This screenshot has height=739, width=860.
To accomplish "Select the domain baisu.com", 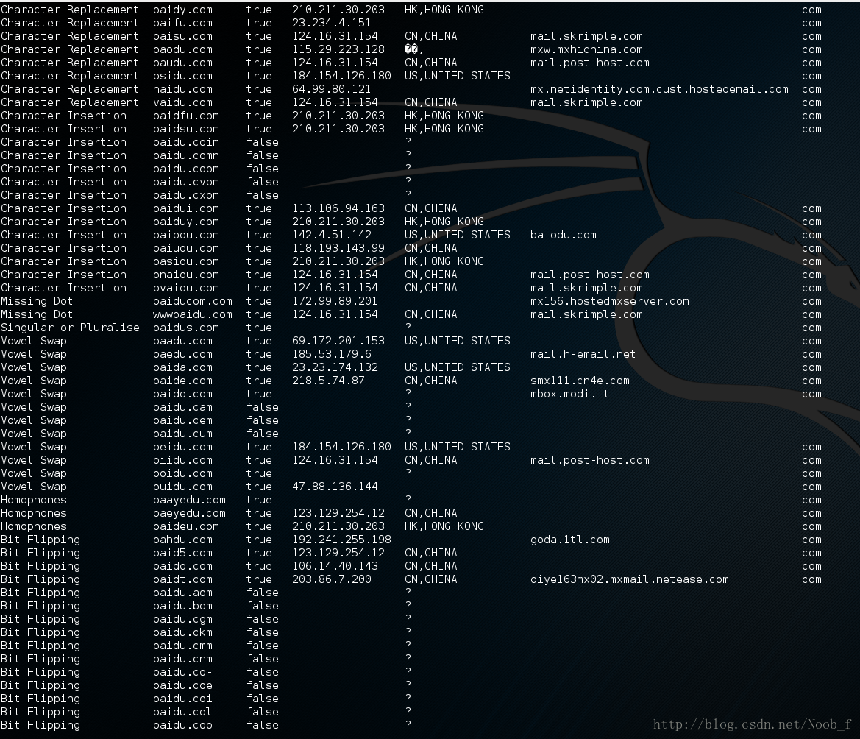I will (x=182, y=36).
